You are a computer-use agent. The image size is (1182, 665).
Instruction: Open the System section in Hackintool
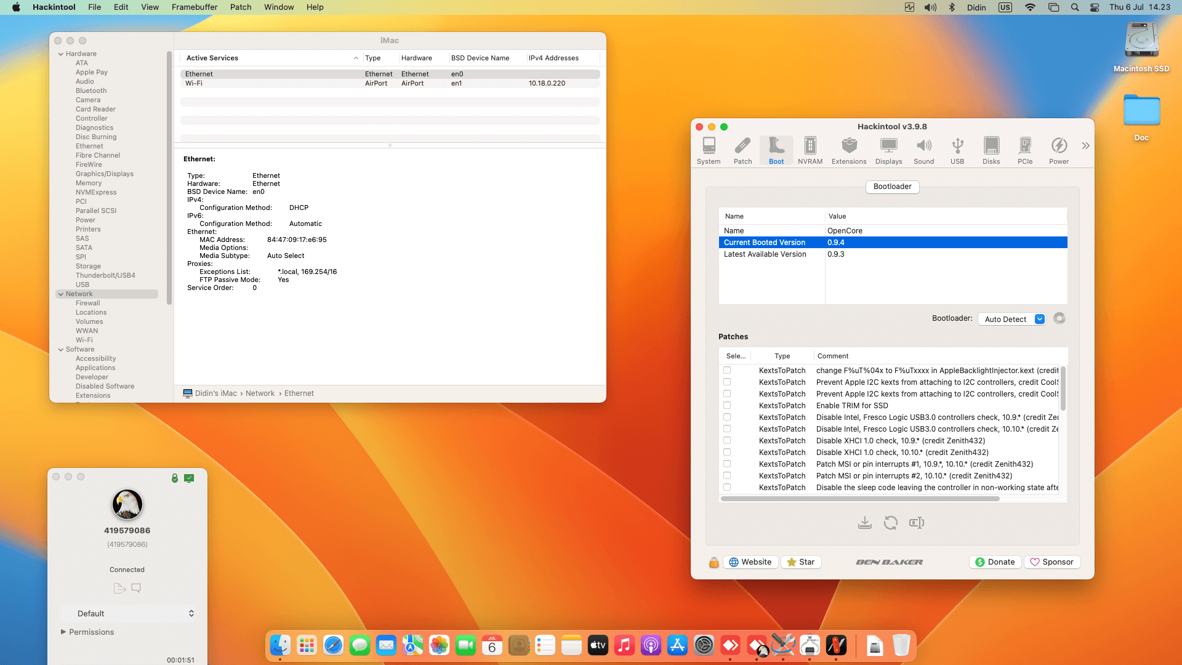point(709,150)
